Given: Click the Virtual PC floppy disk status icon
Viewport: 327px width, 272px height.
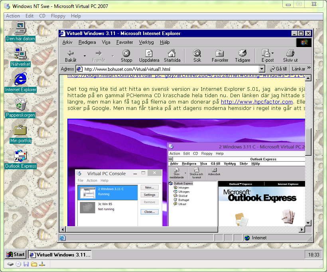Looking at the screenshot, I should tap(26, 264).
